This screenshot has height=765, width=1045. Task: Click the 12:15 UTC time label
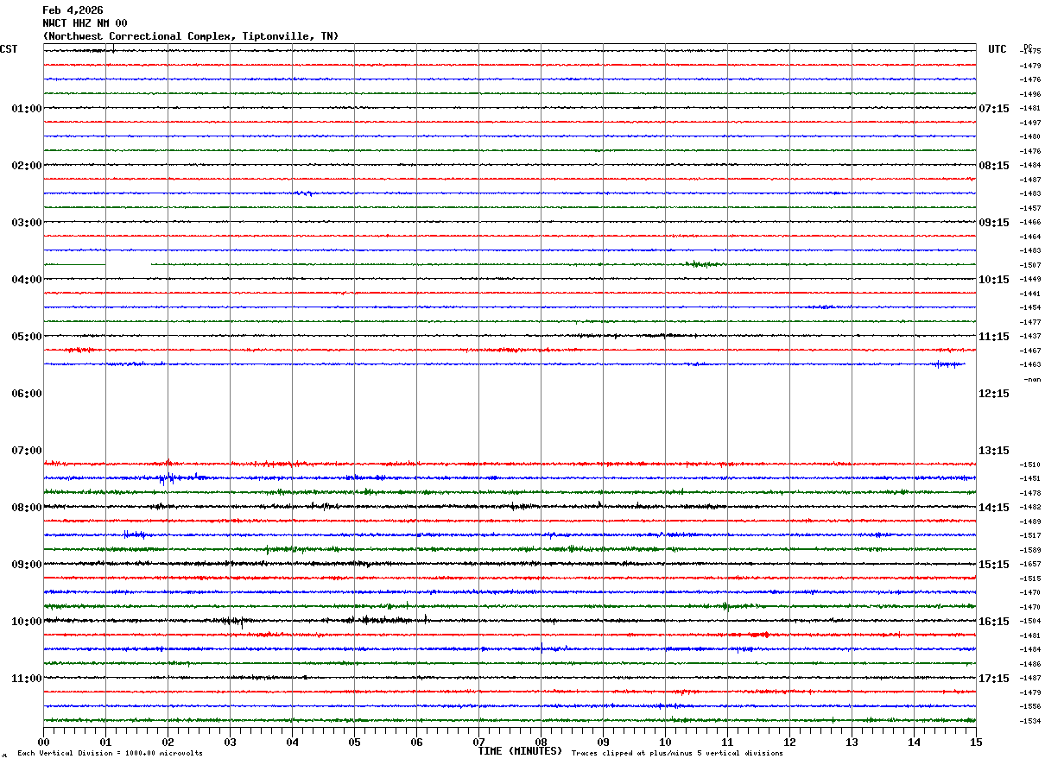(x=994, y=394)
